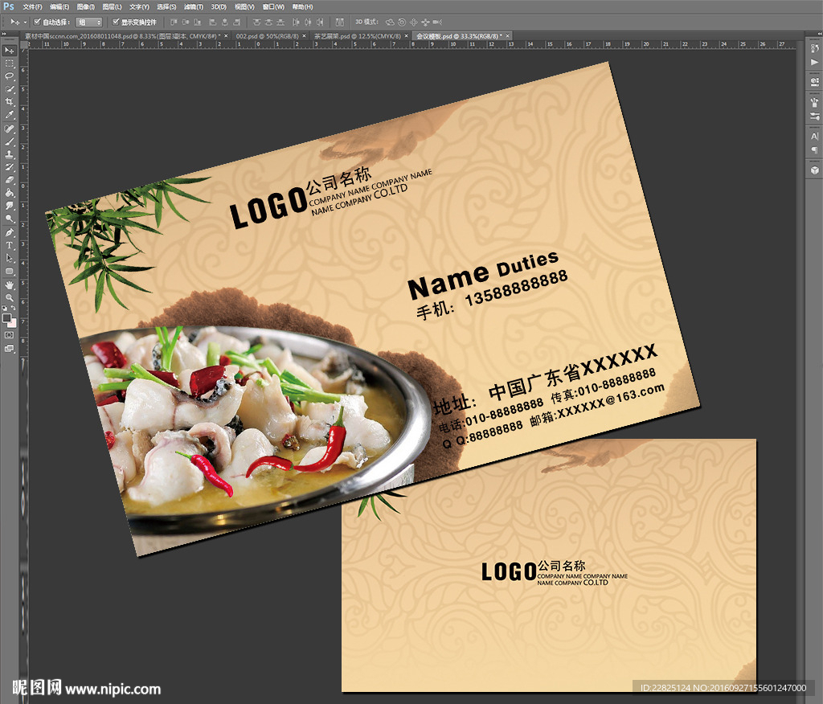Click the Auto-Align Layers icon
823x704 pixels.
coord(340,22)
